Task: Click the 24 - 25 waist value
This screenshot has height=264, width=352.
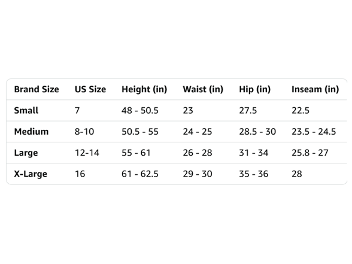Action: [198, 132]
